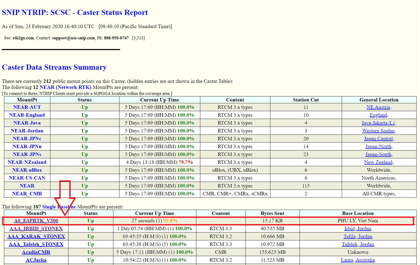Click the ACJacka mount point link

pos(36,260)
